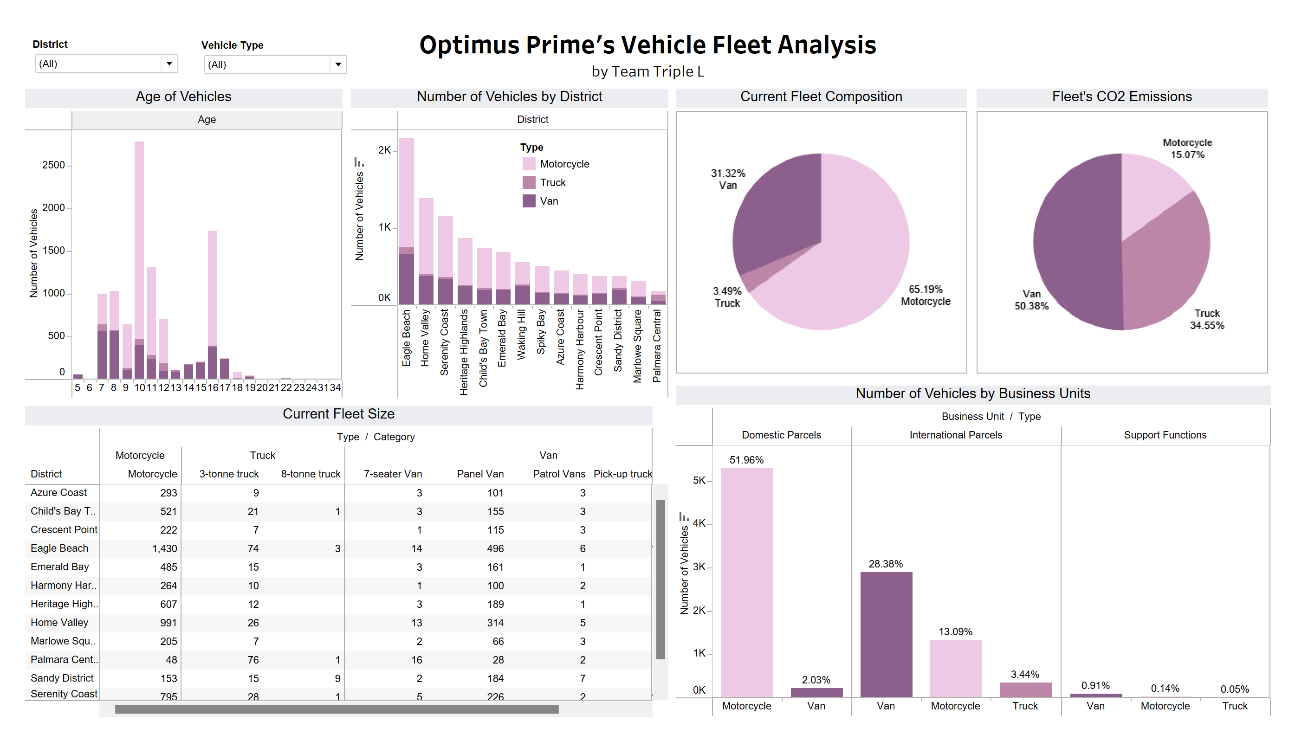Click Support Functions column header
This screenshot has width=1295, height=741.
1165,435
